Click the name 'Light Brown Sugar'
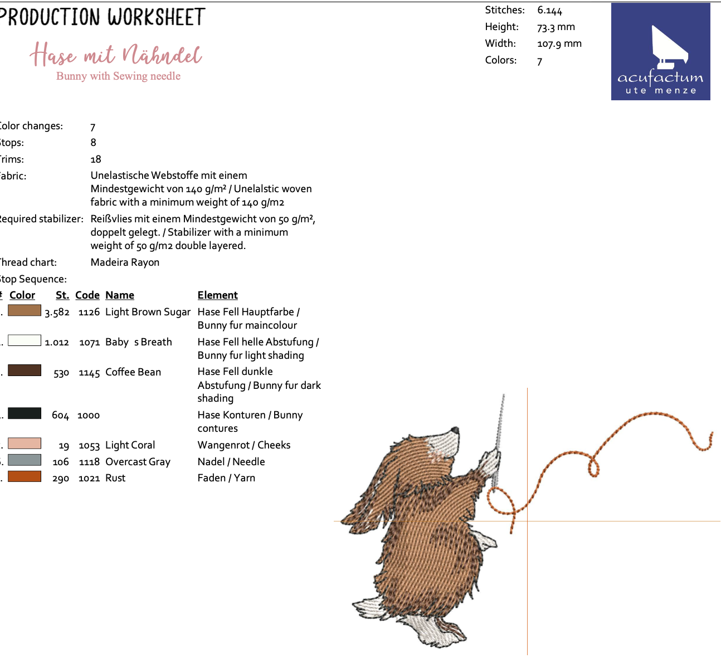 (x=148, y=312)
